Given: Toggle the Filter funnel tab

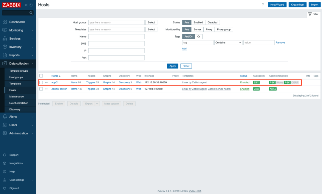Looking at the screenshot, I should tap(313, 14).
